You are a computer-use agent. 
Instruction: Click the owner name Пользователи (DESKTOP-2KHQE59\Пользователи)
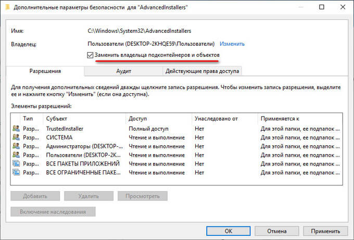(151, 44)
